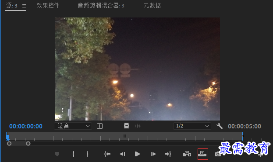Screen dimensions: 273x162
Task: Switch to the 音频剪辑混合器 tab
Action: coord(101,6)
